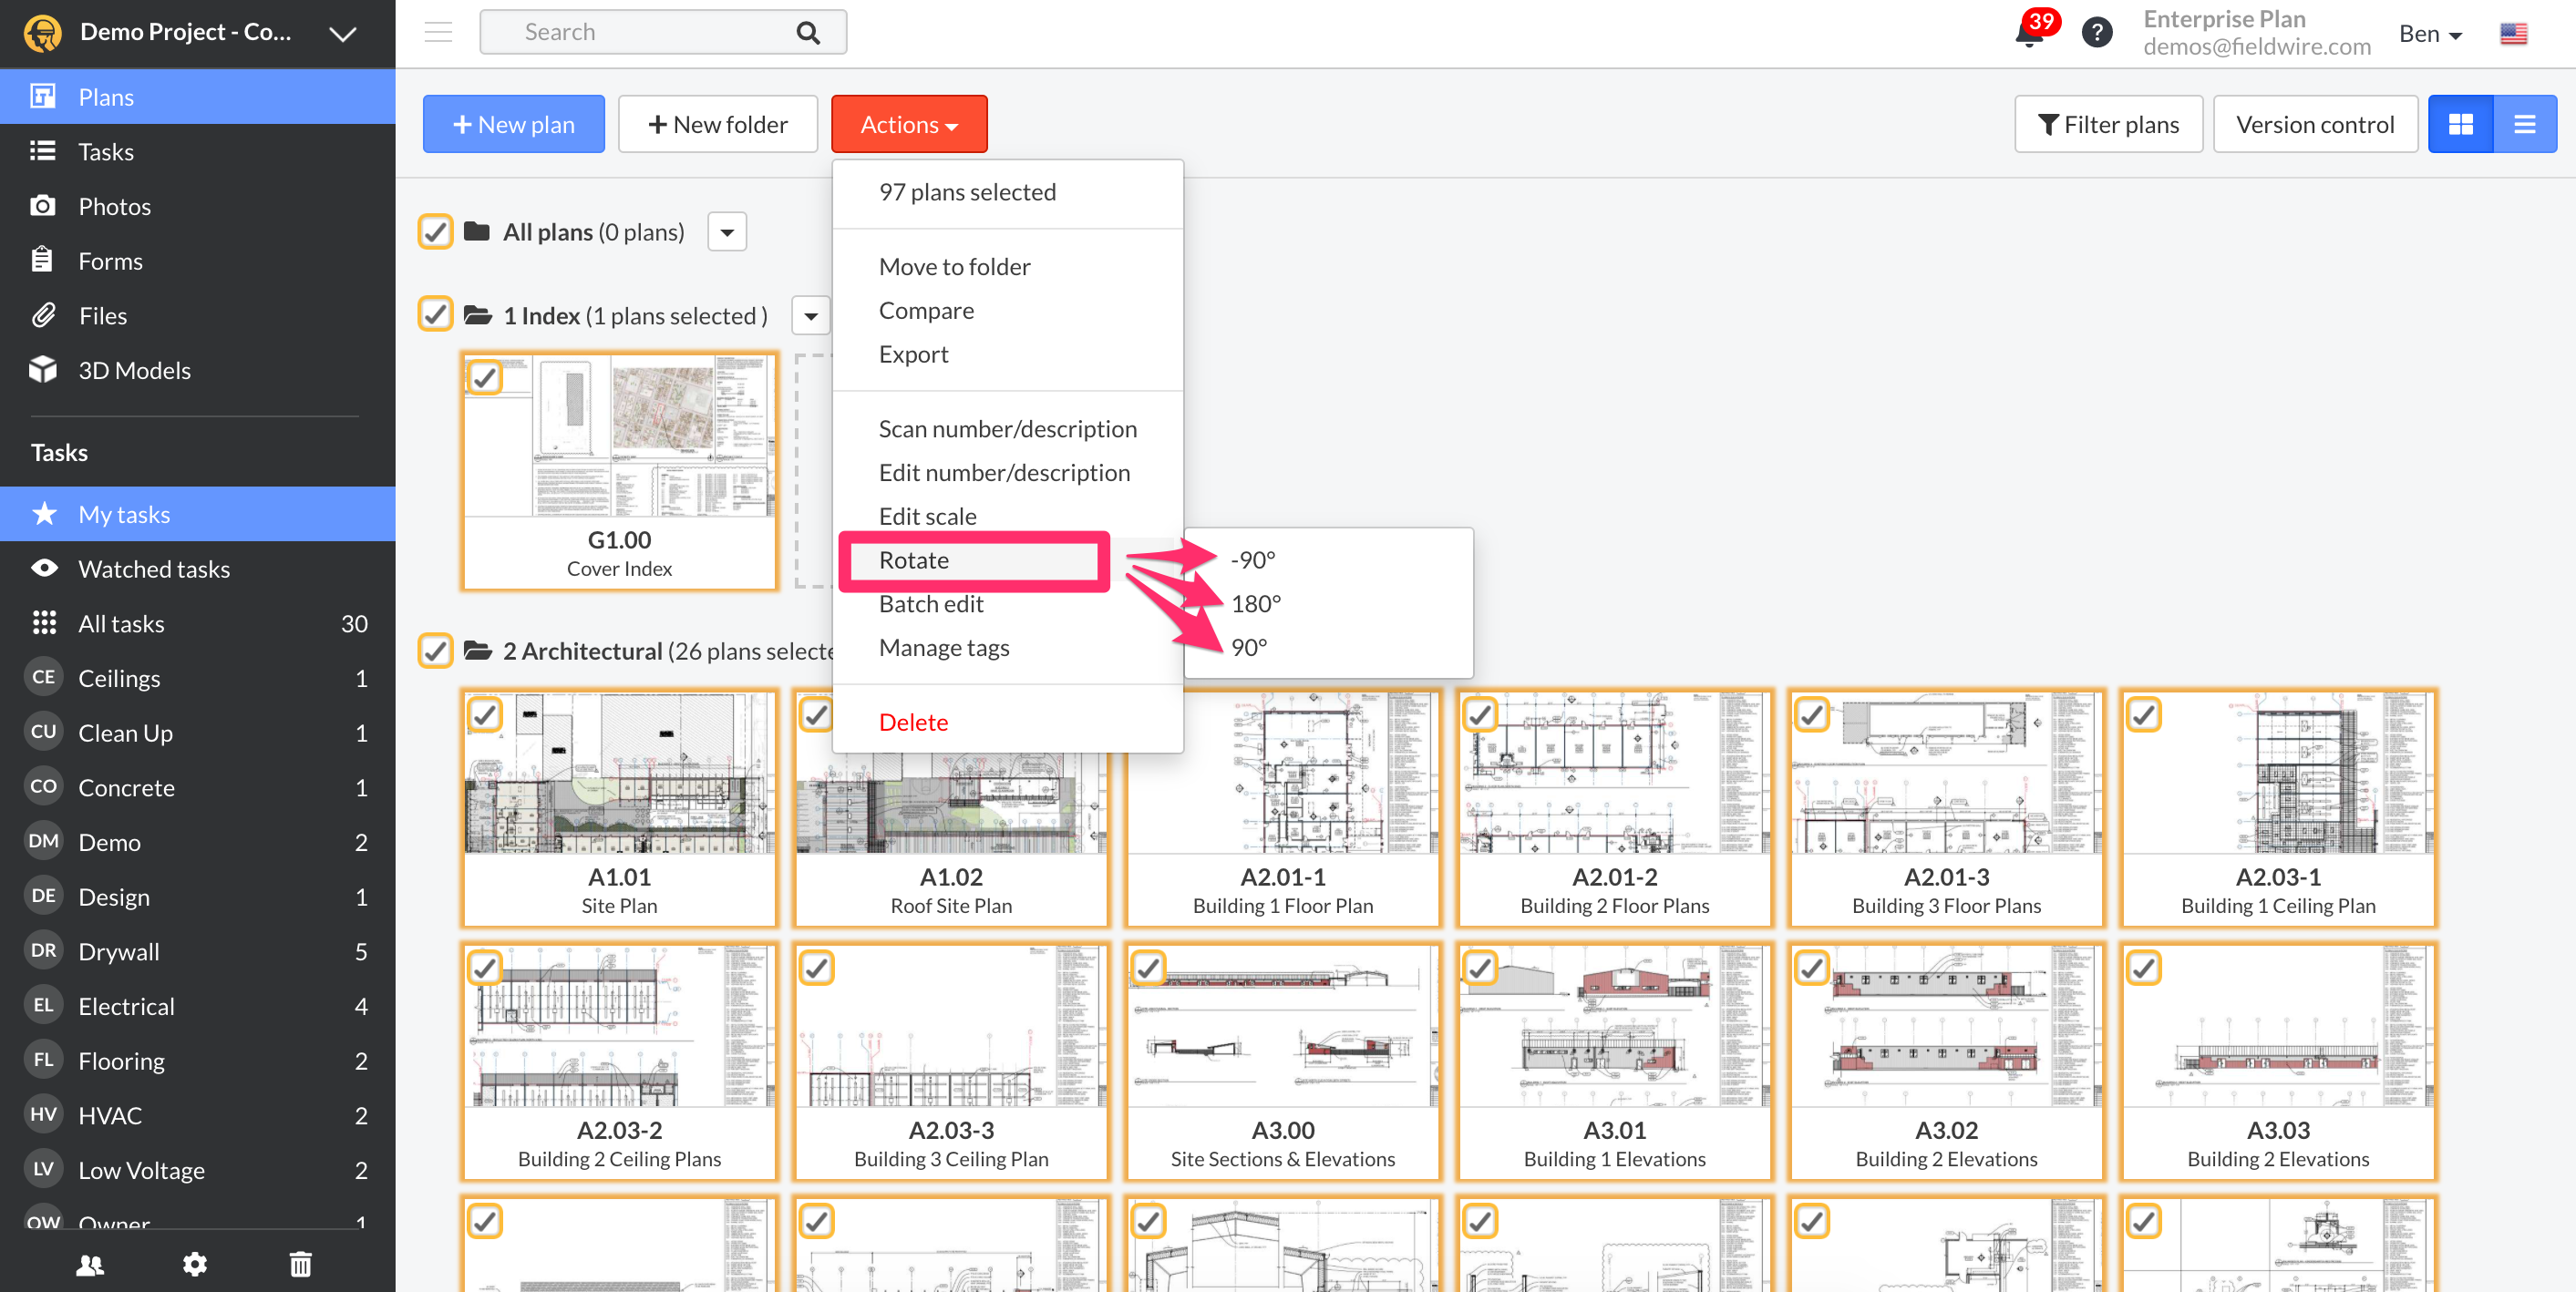Open the Plans section in the sidebar
Viewport: 2576px width, 1292px height.
pos(107,96)
